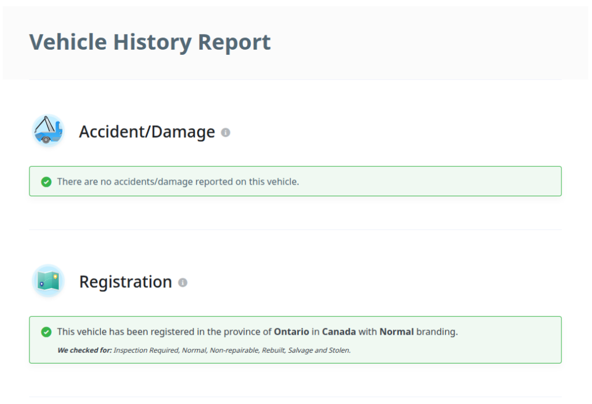Select the Accident/Damage section heading
Viewport: 592px width, 404px height.
(147, 132)
